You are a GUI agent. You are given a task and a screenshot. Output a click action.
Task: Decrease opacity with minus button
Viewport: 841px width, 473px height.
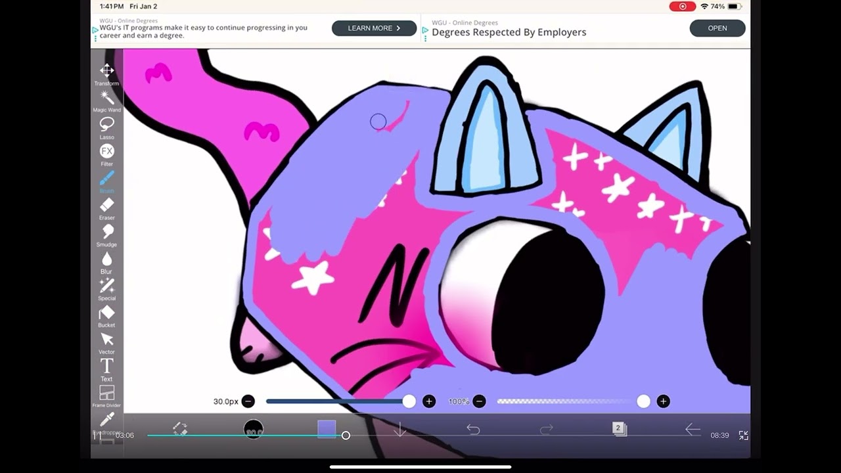(480, 401)
